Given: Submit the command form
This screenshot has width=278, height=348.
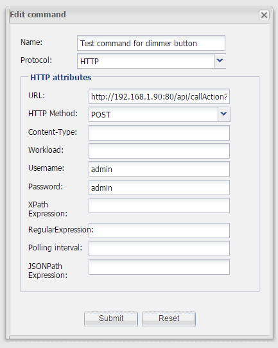Looking at the screenshot, I should click(x=111, y=319).
